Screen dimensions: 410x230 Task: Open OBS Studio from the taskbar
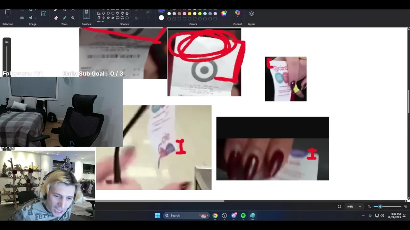pyautogui.click(x=224, y=216)
